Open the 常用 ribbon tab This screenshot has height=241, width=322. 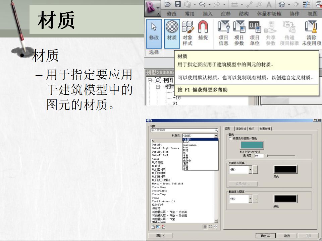[x=190, y=14]
